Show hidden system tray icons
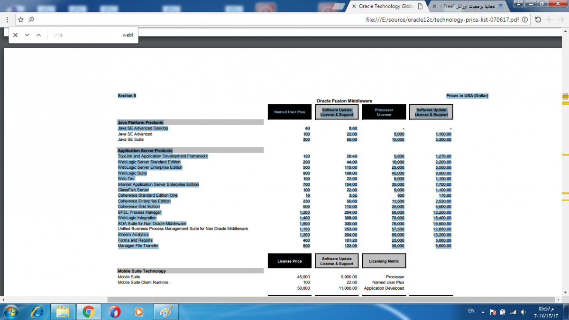This screenshot has width=569, height=320. tap(483, 312)
